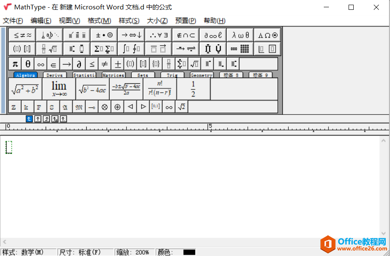Switch to the Trig tab
The image size is (390, 256).
click(x=172, y=75)
